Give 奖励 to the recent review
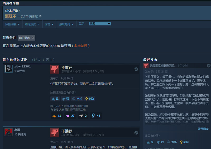This screenshot has height=149, width=211. pyautogui.click(x=184, y=142)
